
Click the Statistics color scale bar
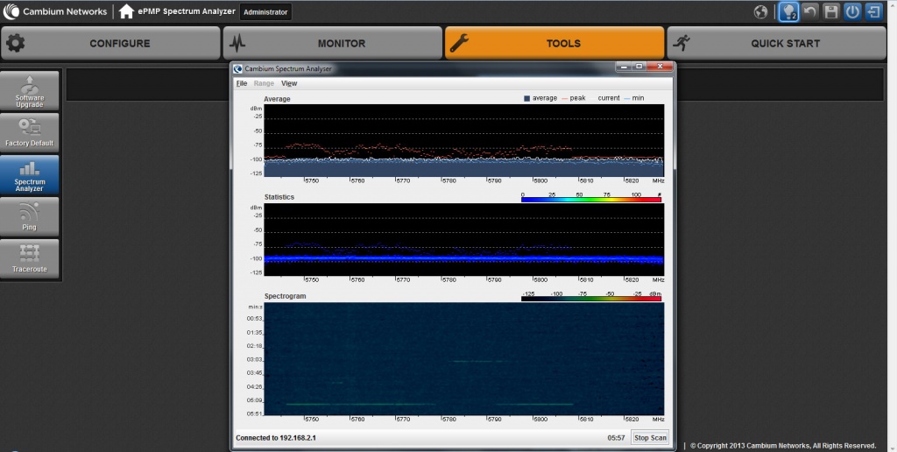(590, 200)
